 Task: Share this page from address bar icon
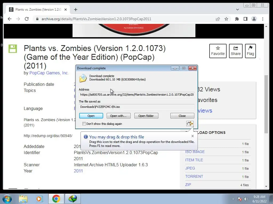pyautogui.click(x=218, y=19)
